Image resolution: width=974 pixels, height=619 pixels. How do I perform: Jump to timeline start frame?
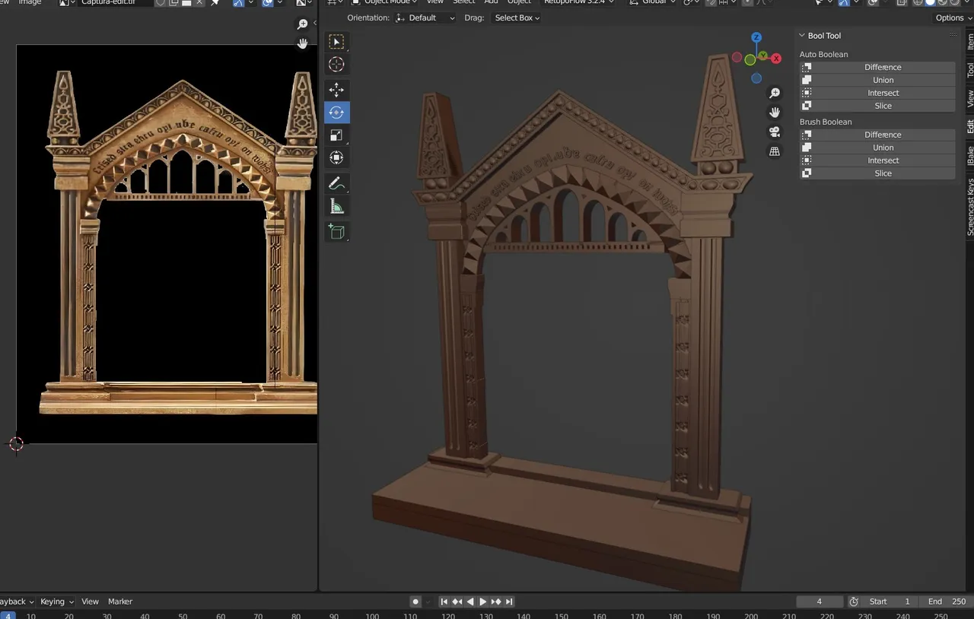click(444, 602)
